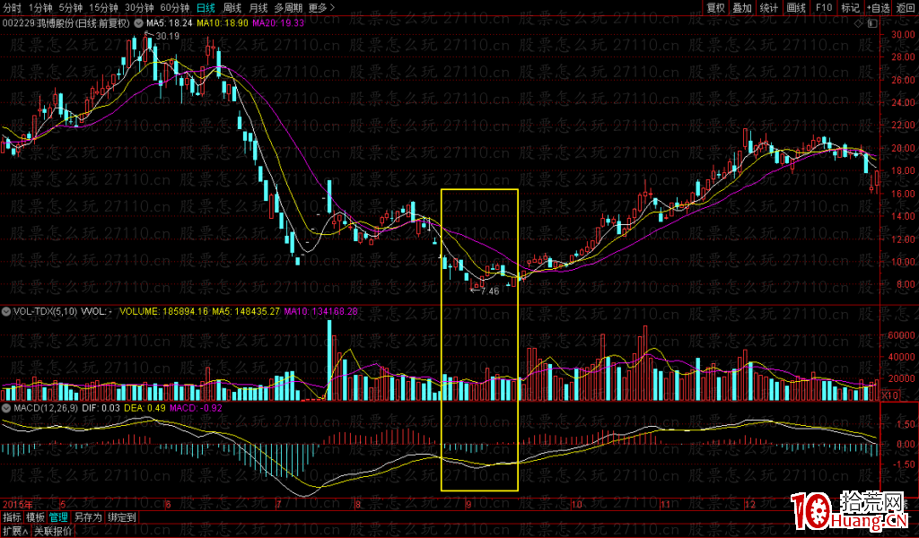Click the 返回 back button
This screenshot has width=919, height=538.
[x=906, y=7]
